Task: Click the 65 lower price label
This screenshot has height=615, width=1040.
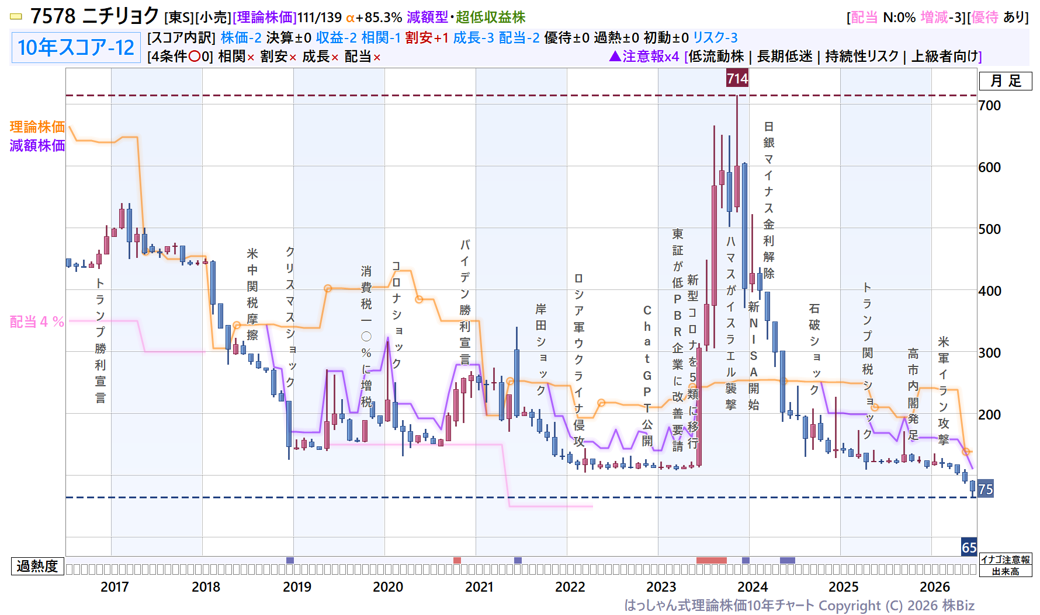Action: coord(969,547)
